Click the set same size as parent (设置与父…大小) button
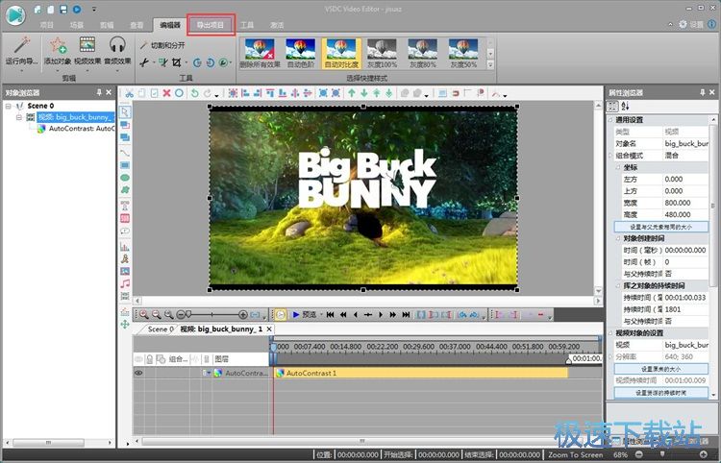 coord(660,227)
